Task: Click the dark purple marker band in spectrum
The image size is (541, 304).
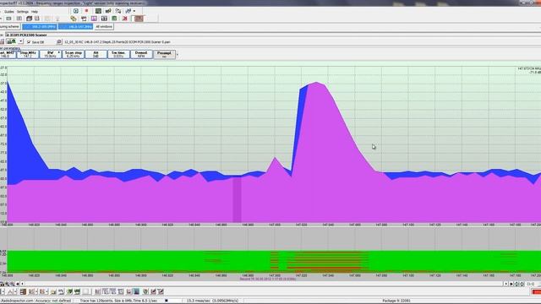Action: [x=237, y=199]
